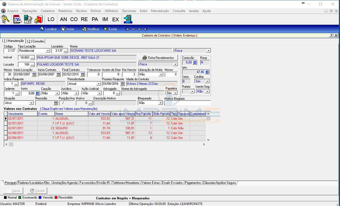This screenshot has height=206, width=340.
Task: Open the Bloqueado dropdown
Action: 160,103
